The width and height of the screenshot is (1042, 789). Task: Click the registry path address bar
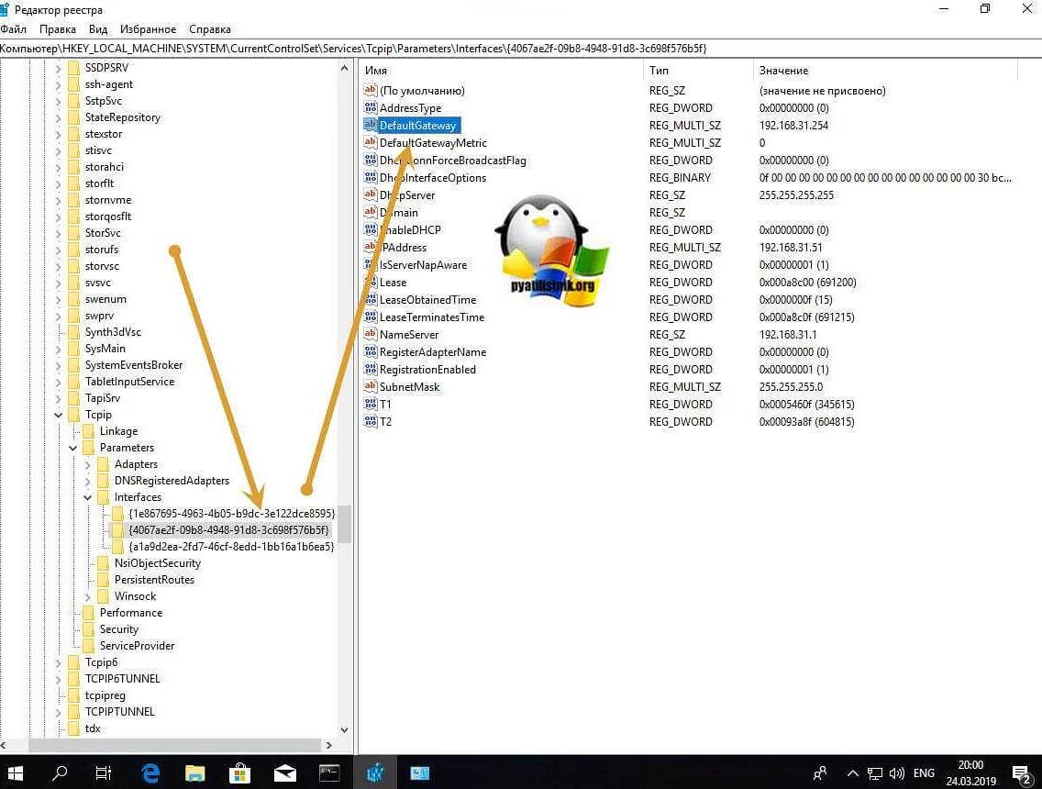pos(367,47)
